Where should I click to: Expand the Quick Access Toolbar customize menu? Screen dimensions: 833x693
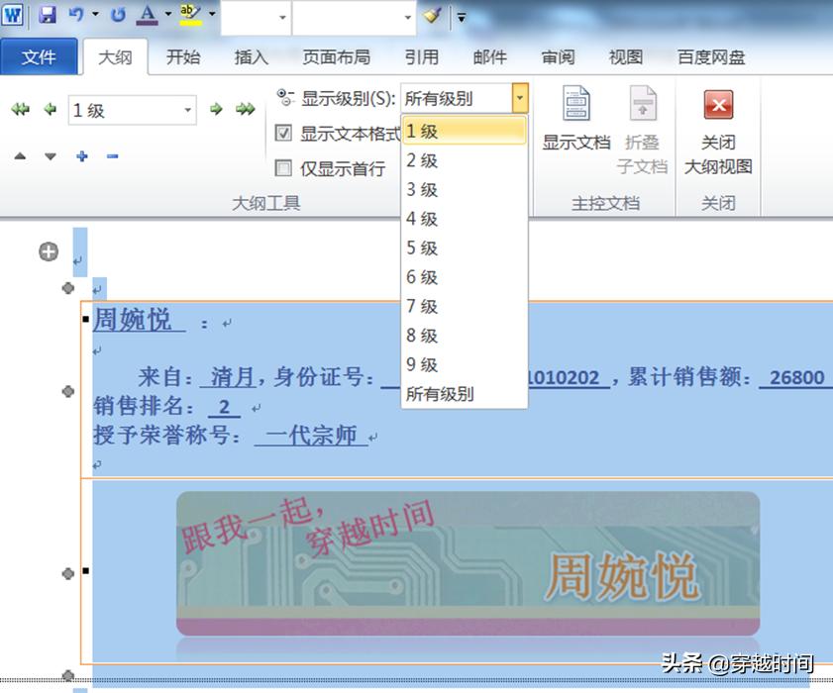pyautogui.click(x=462, y=16)
